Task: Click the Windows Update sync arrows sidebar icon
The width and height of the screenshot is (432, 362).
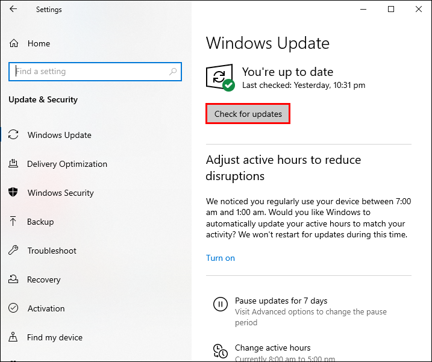Action: click(13, 135)
